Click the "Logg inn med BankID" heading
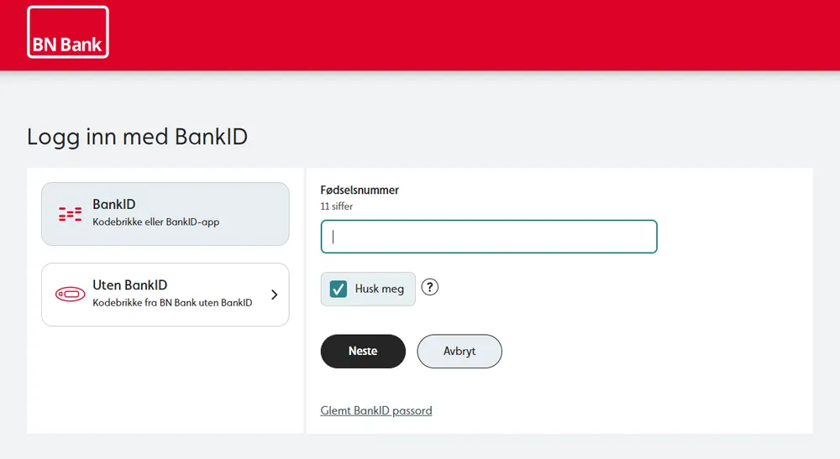Image resolution: width=840 pixels, height=459 pixels. coord(137,137)
